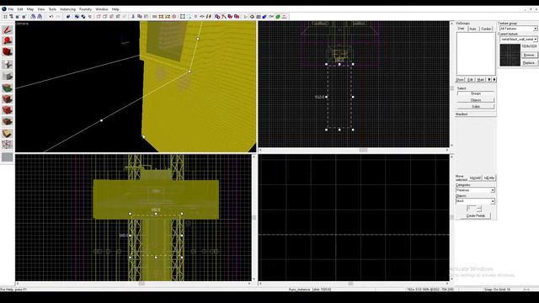Click the prefab faces stepper arrows
This screenshot has height=303, width=539.
click(x=479, y=209)
